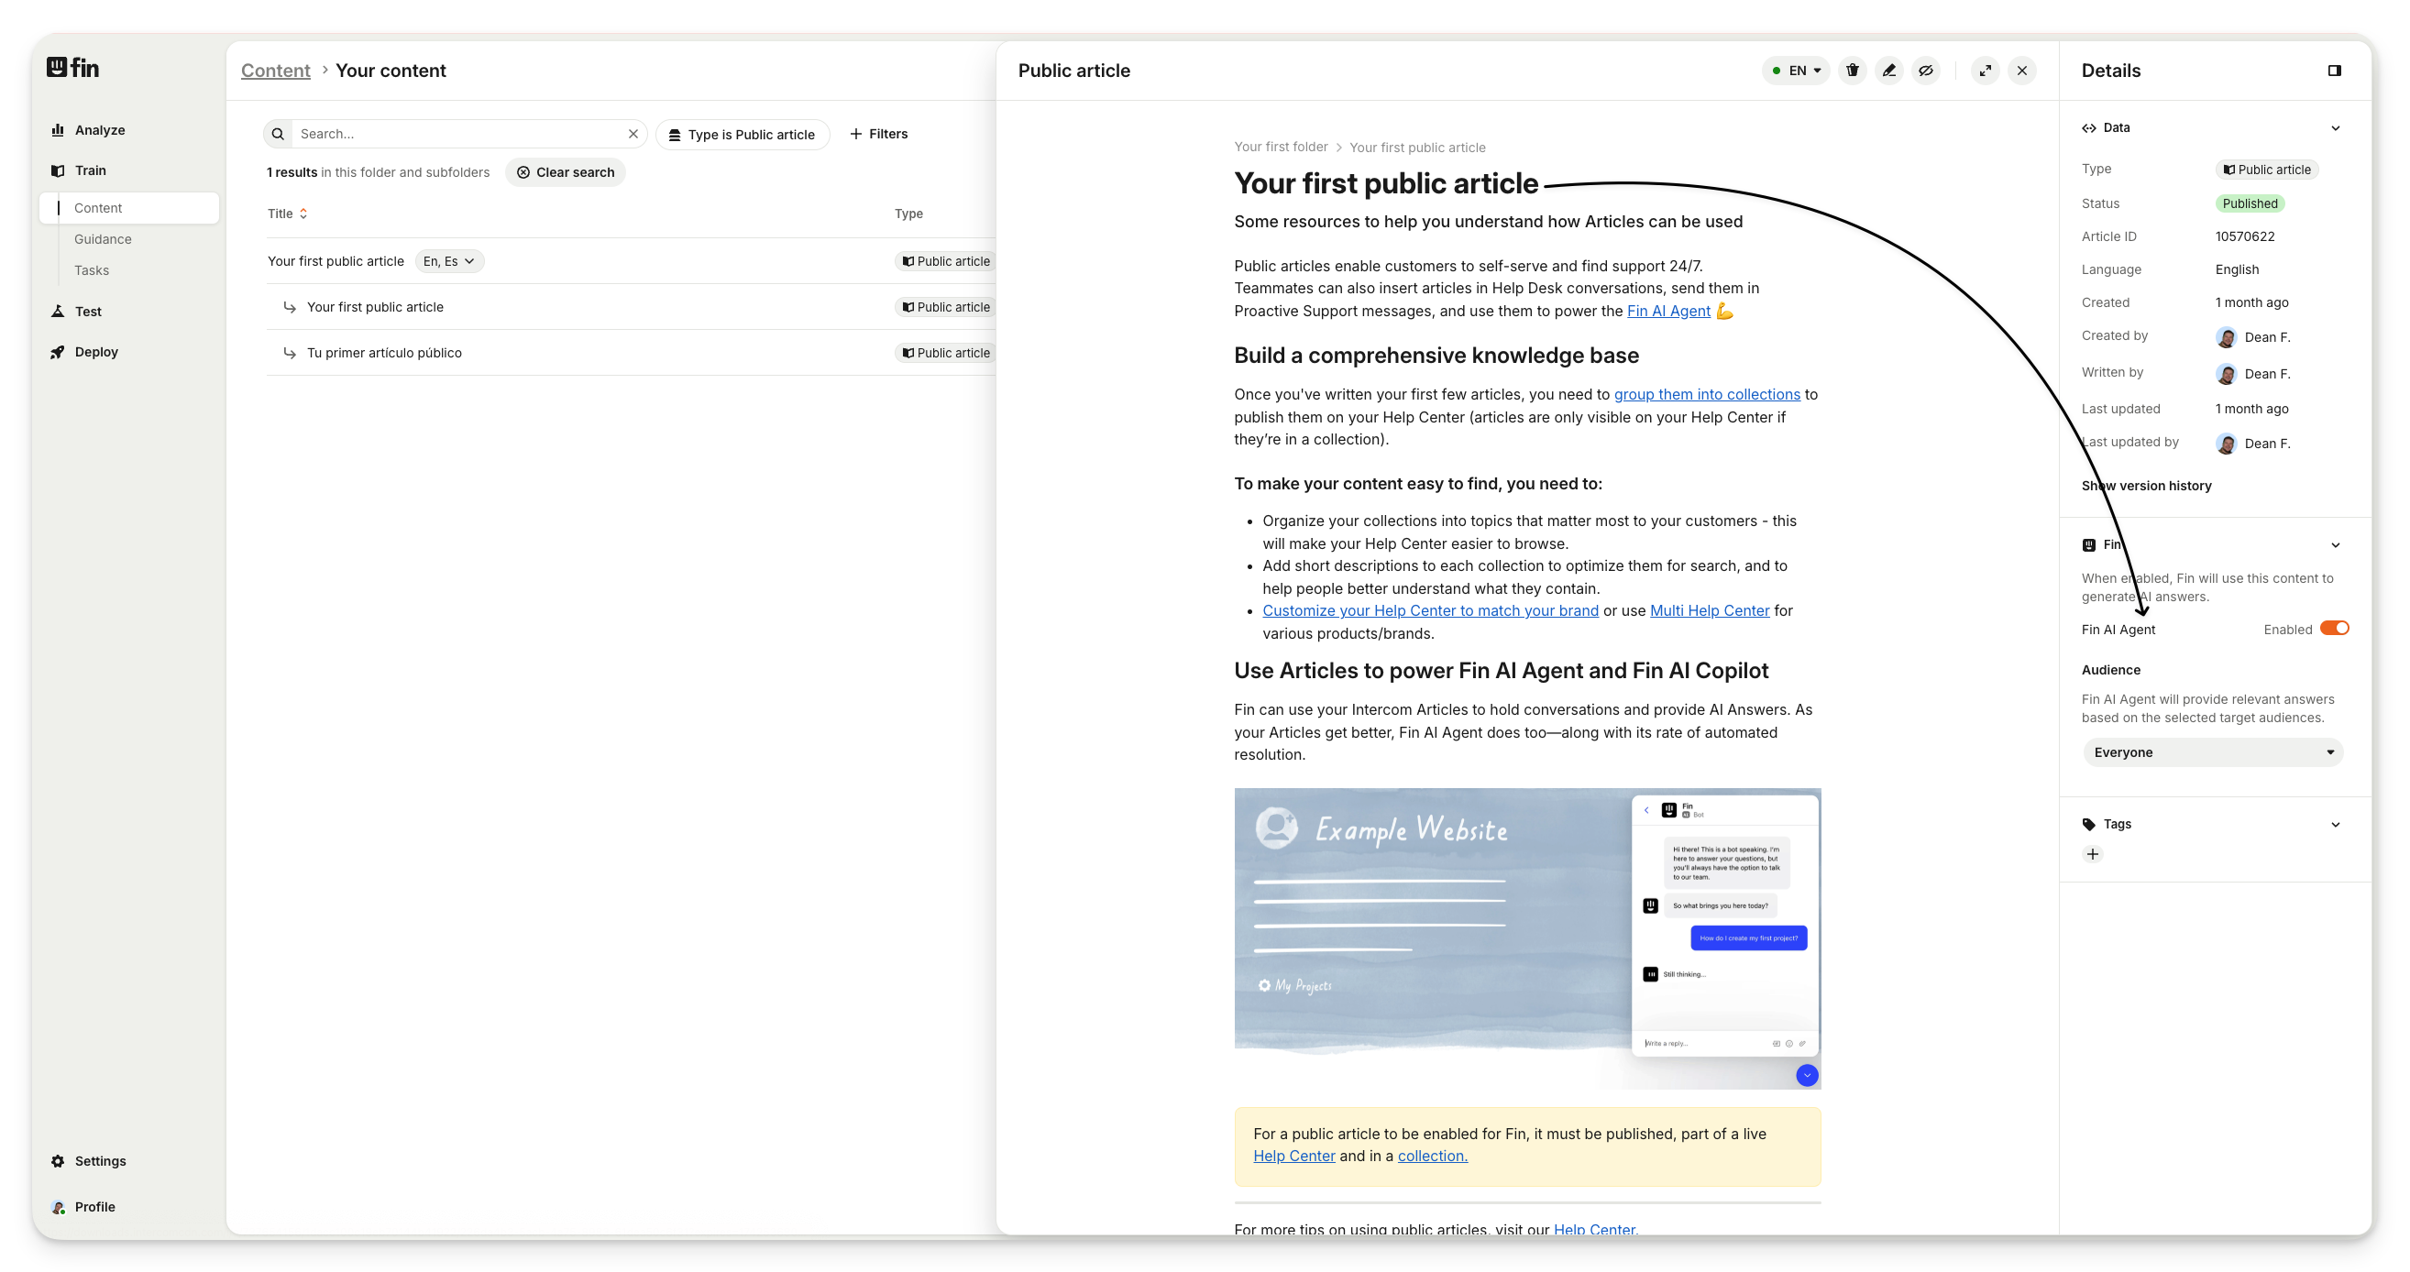Image resolution: width=2410 pixels, height=1272 pixels.
Task: Open the EN language dropdown
Action: coord(1797,71)
